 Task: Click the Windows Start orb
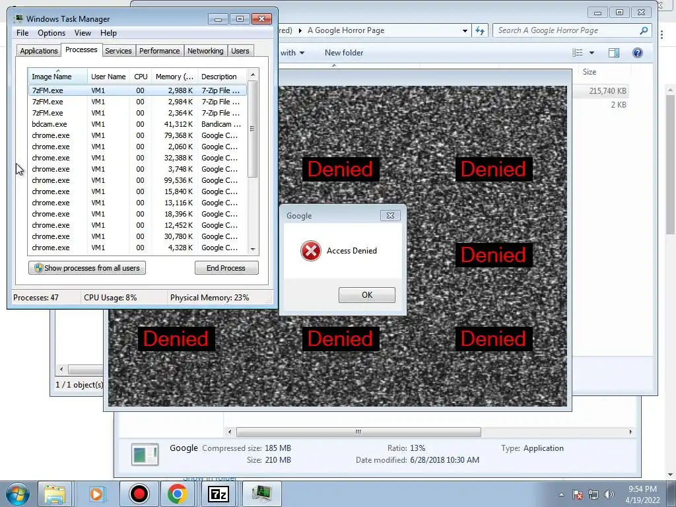pos(17,494)
